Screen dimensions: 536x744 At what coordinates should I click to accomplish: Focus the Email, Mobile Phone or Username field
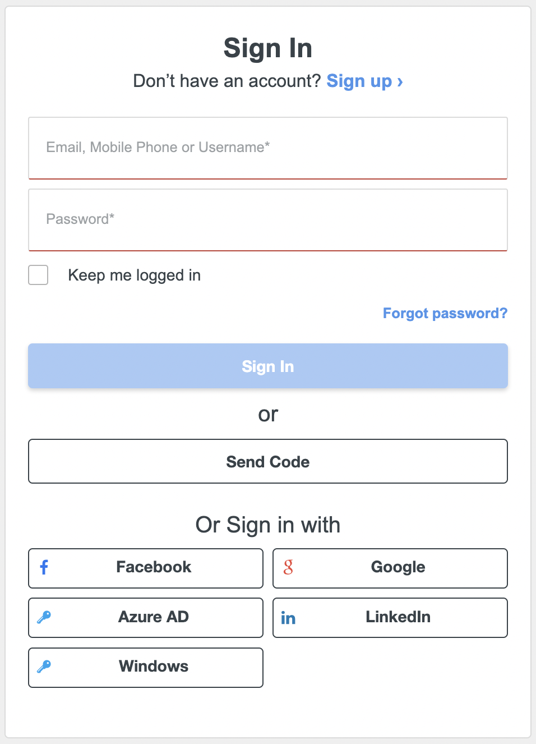268,148
